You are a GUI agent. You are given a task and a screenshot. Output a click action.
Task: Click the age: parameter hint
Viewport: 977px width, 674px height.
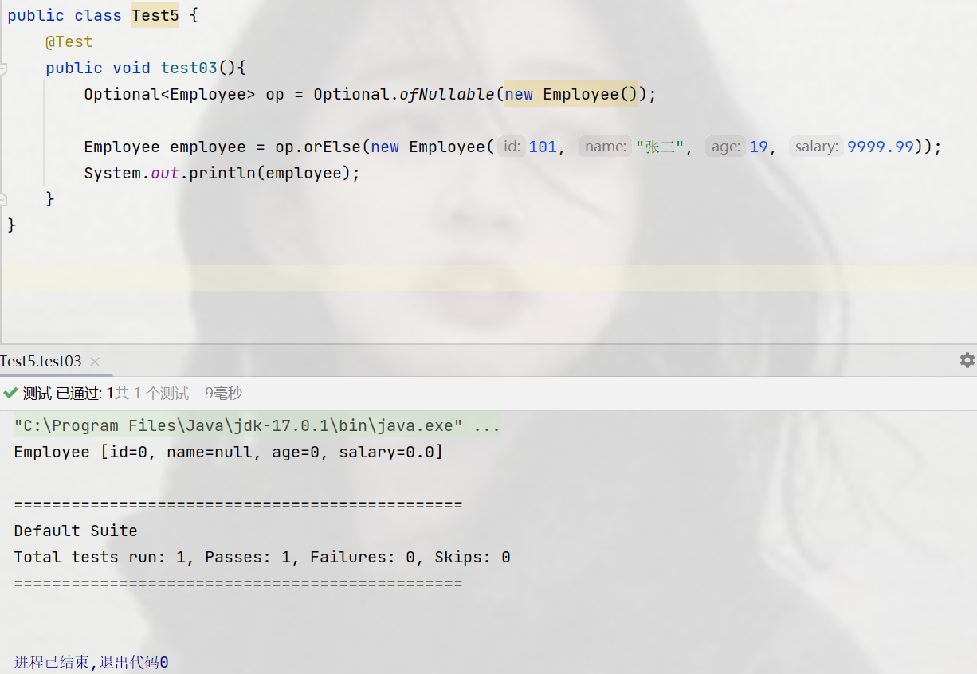(x=725, y=147)
